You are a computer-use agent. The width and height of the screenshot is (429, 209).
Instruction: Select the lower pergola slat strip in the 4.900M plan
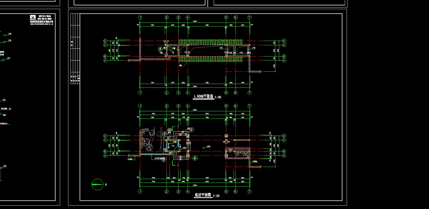tap(211, 59)
